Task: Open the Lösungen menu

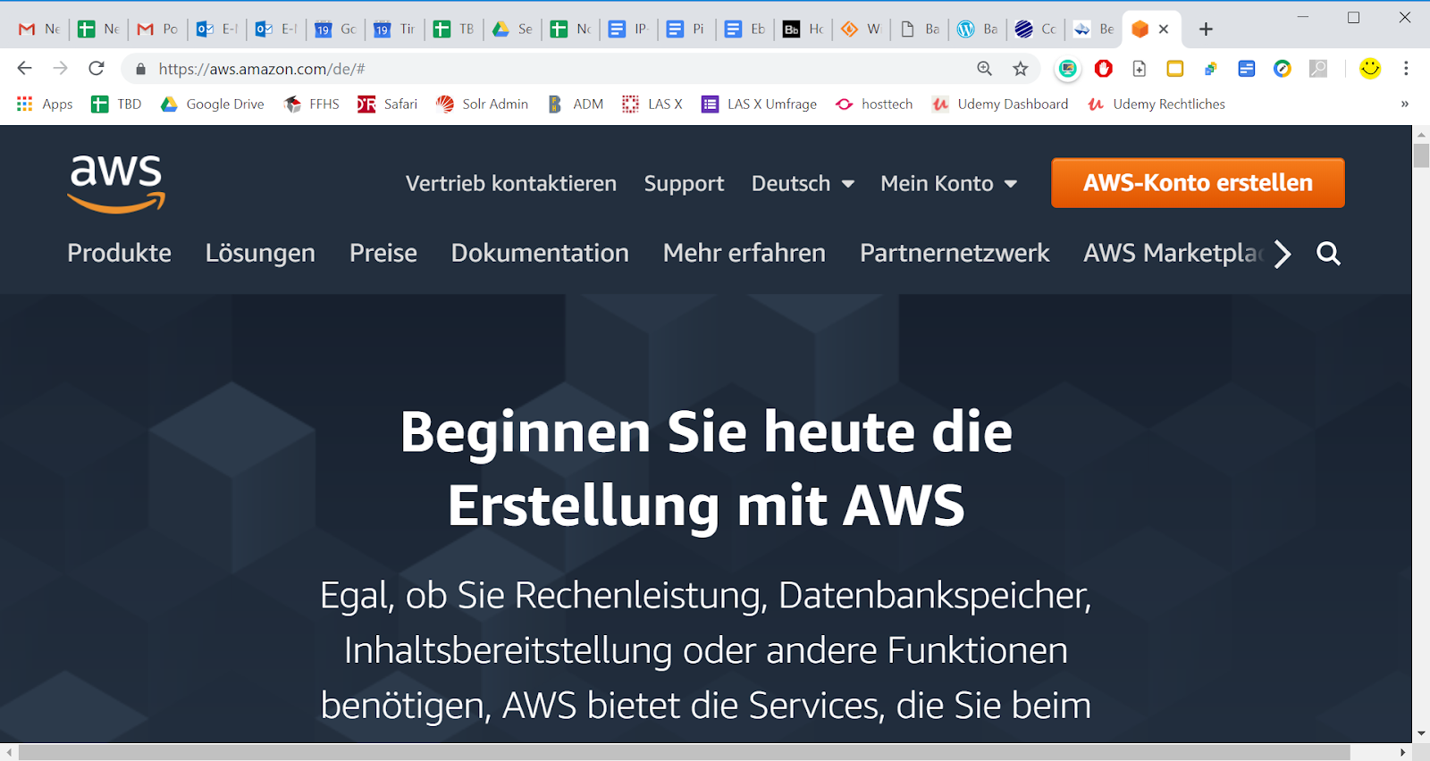Action: [260, 253]
